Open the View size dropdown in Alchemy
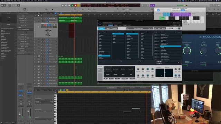 [x=175, y=25]
